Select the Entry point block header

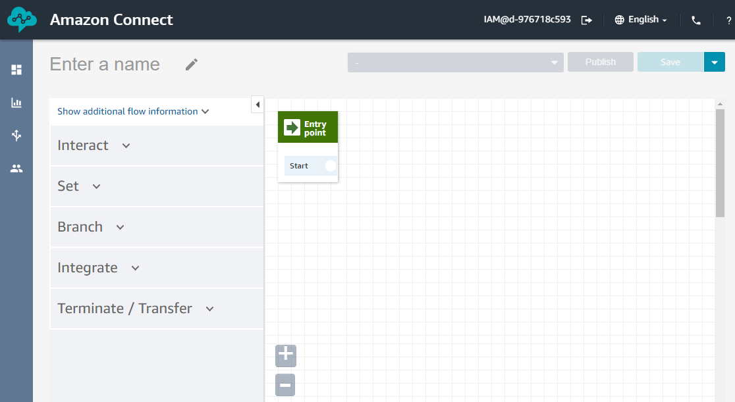coord(308,127)
